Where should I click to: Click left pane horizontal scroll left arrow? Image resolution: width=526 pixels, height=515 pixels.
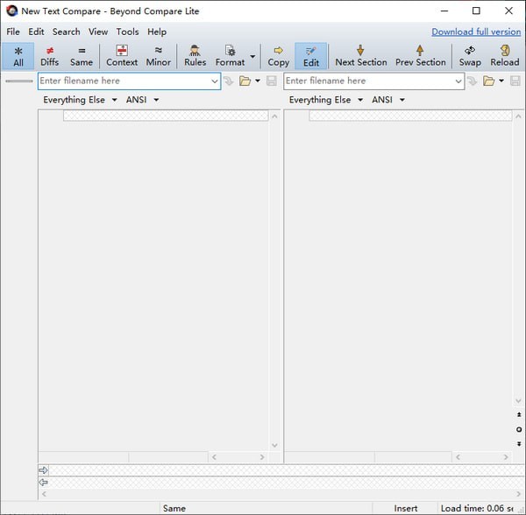pyautogui.click(x=214, y=457)
